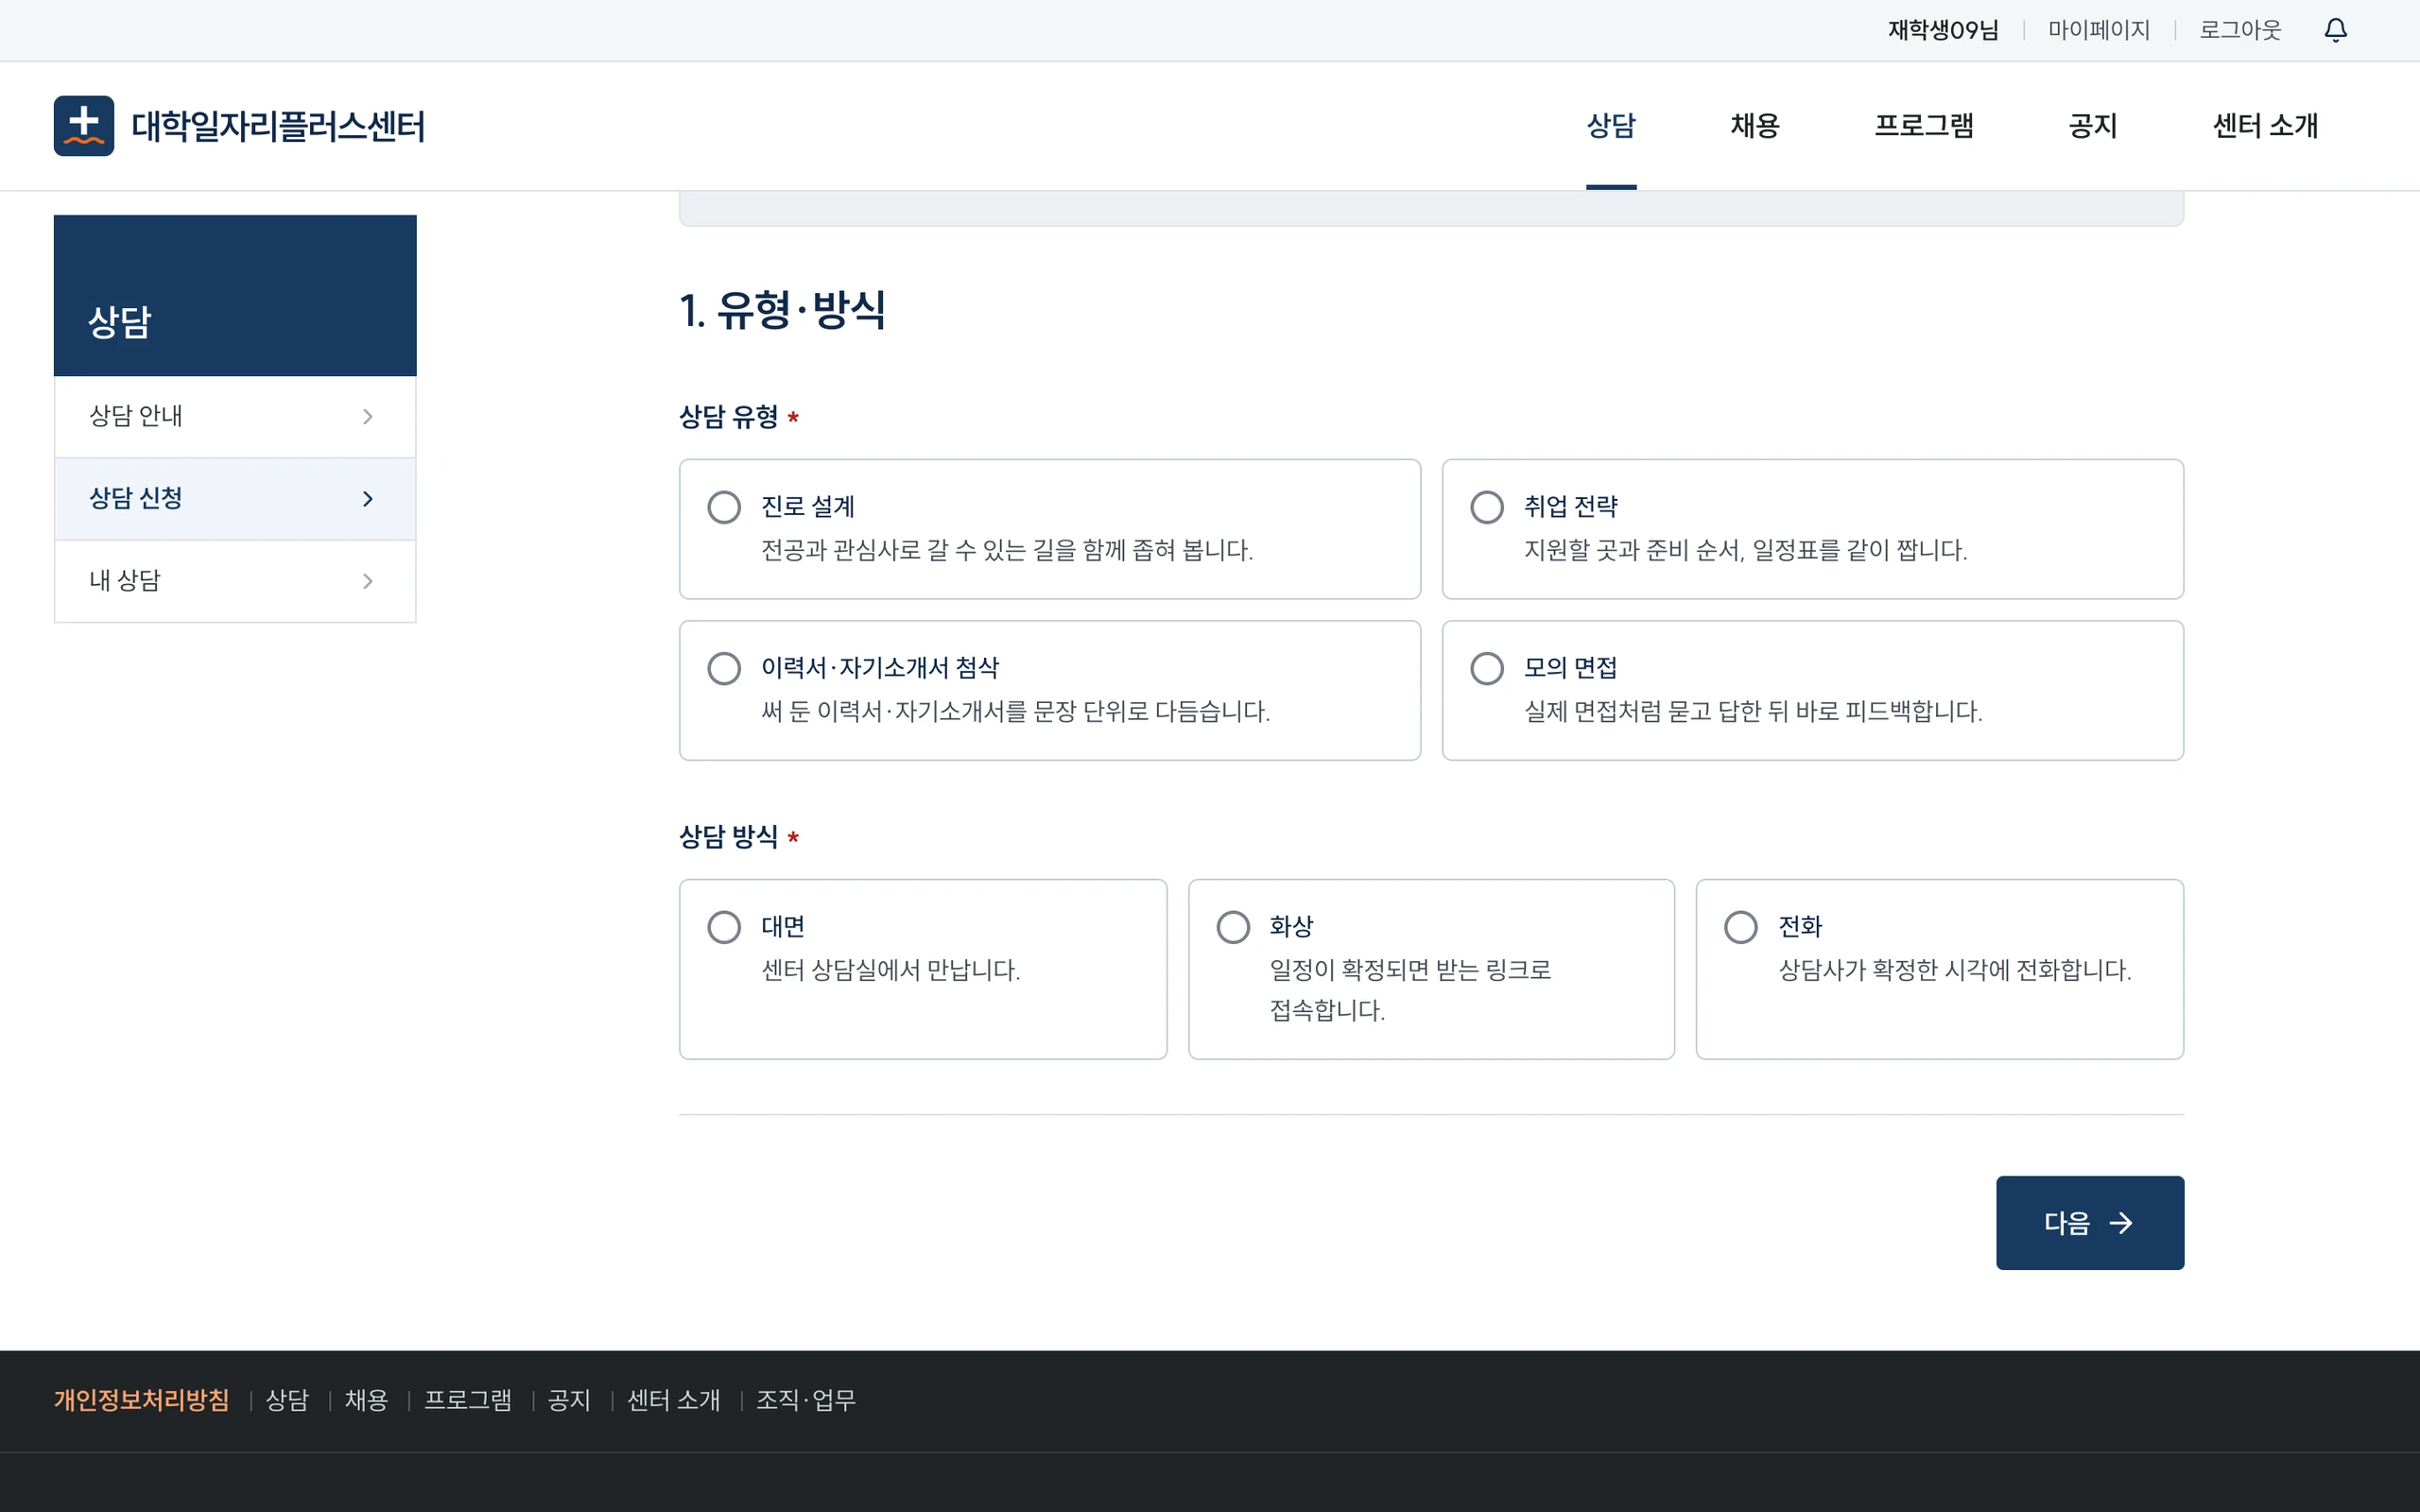Open the 내 상담 sidebar chevron
Screen dimensions: 2420x1512
[368, 581]
